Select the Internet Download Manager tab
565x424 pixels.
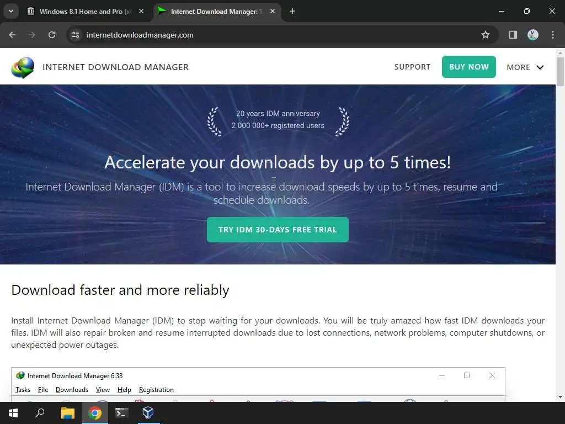click(216, 12)
